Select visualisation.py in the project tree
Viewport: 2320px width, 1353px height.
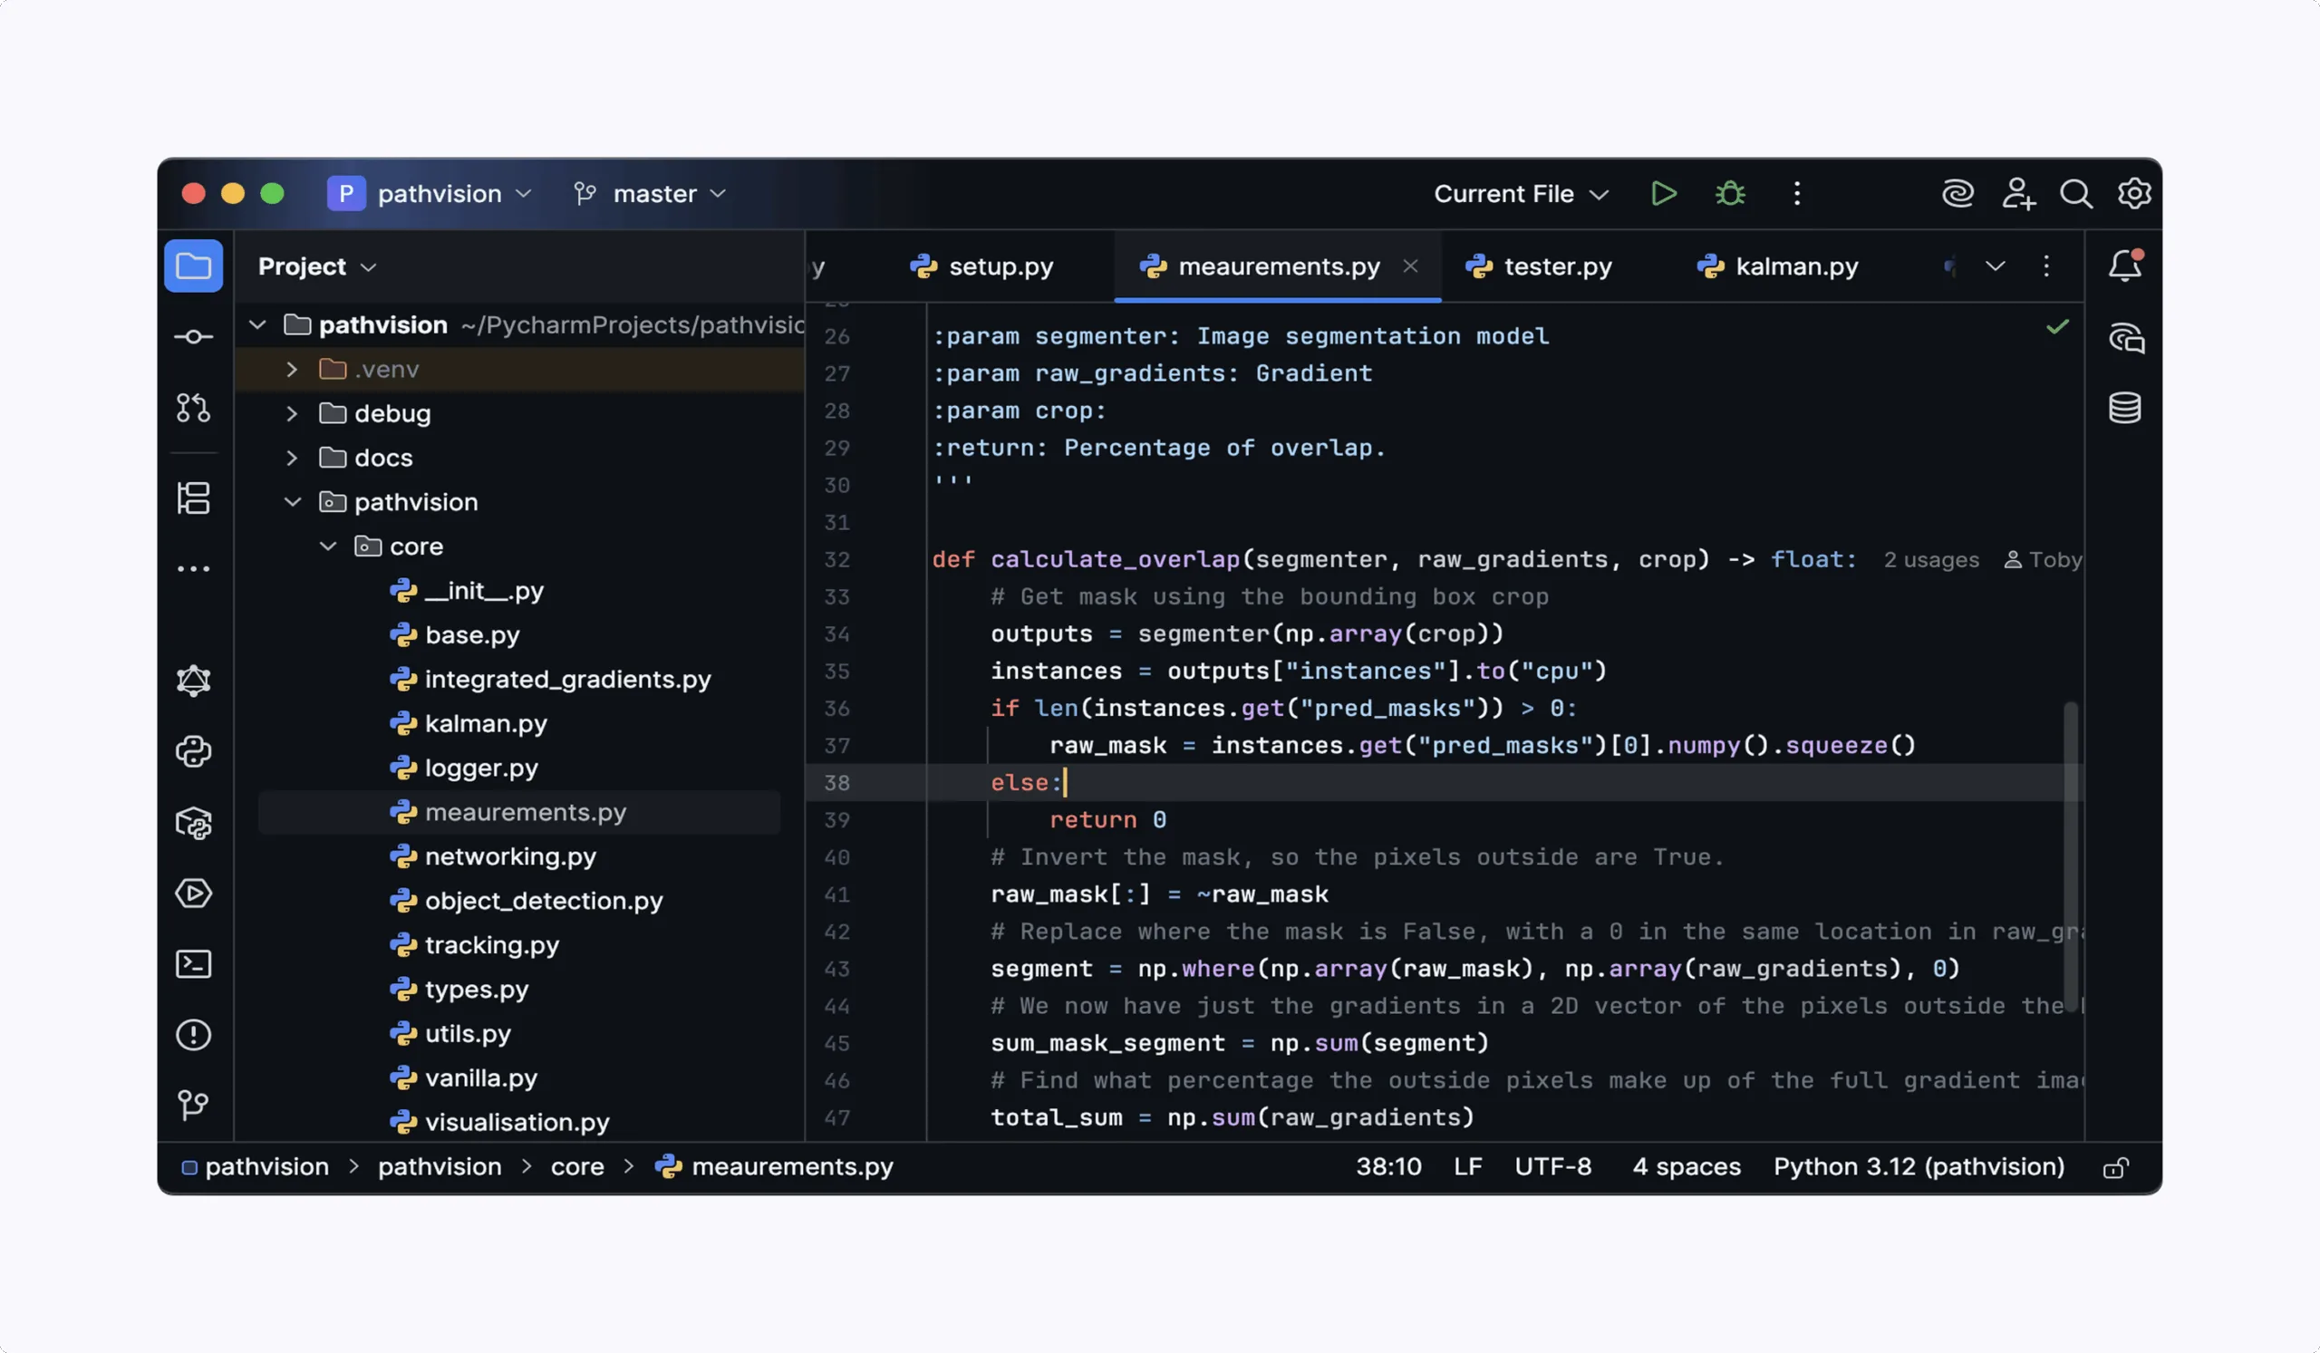click(x=517, y=1122)
